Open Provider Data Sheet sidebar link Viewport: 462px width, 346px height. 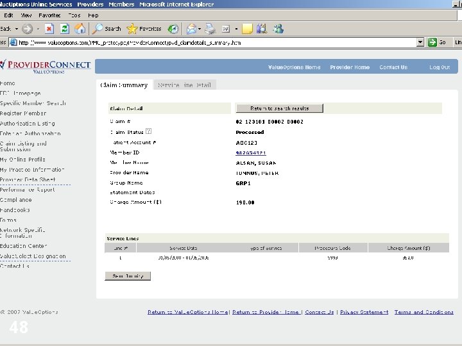point(28,179)
